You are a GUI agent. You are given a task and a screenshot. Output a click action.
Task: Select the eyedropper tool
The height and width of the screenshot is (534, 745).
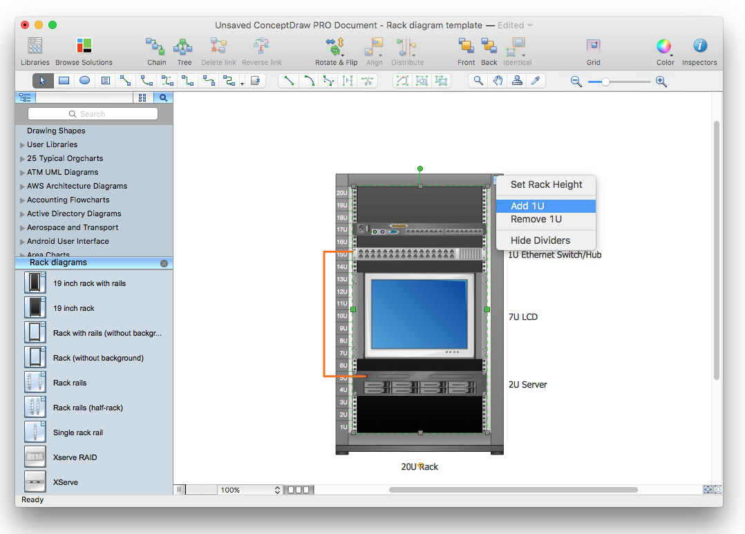coord(536,81)
